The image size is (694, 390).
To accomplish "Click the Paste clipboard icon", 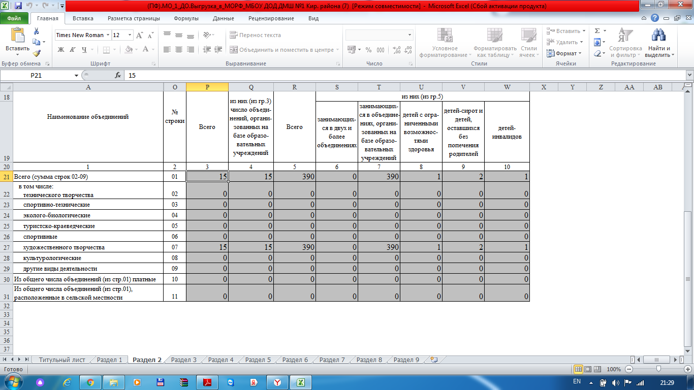I will 17,37.
